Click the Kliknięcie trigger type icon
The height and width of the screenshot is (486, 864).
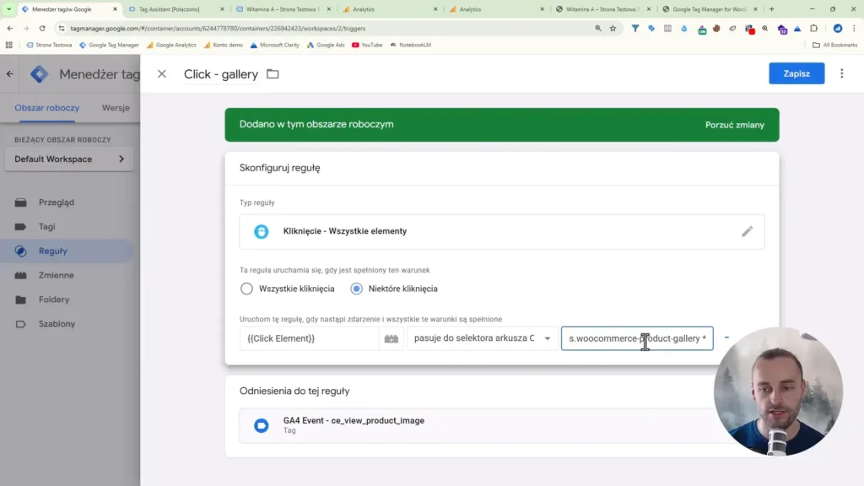[262, 231]
